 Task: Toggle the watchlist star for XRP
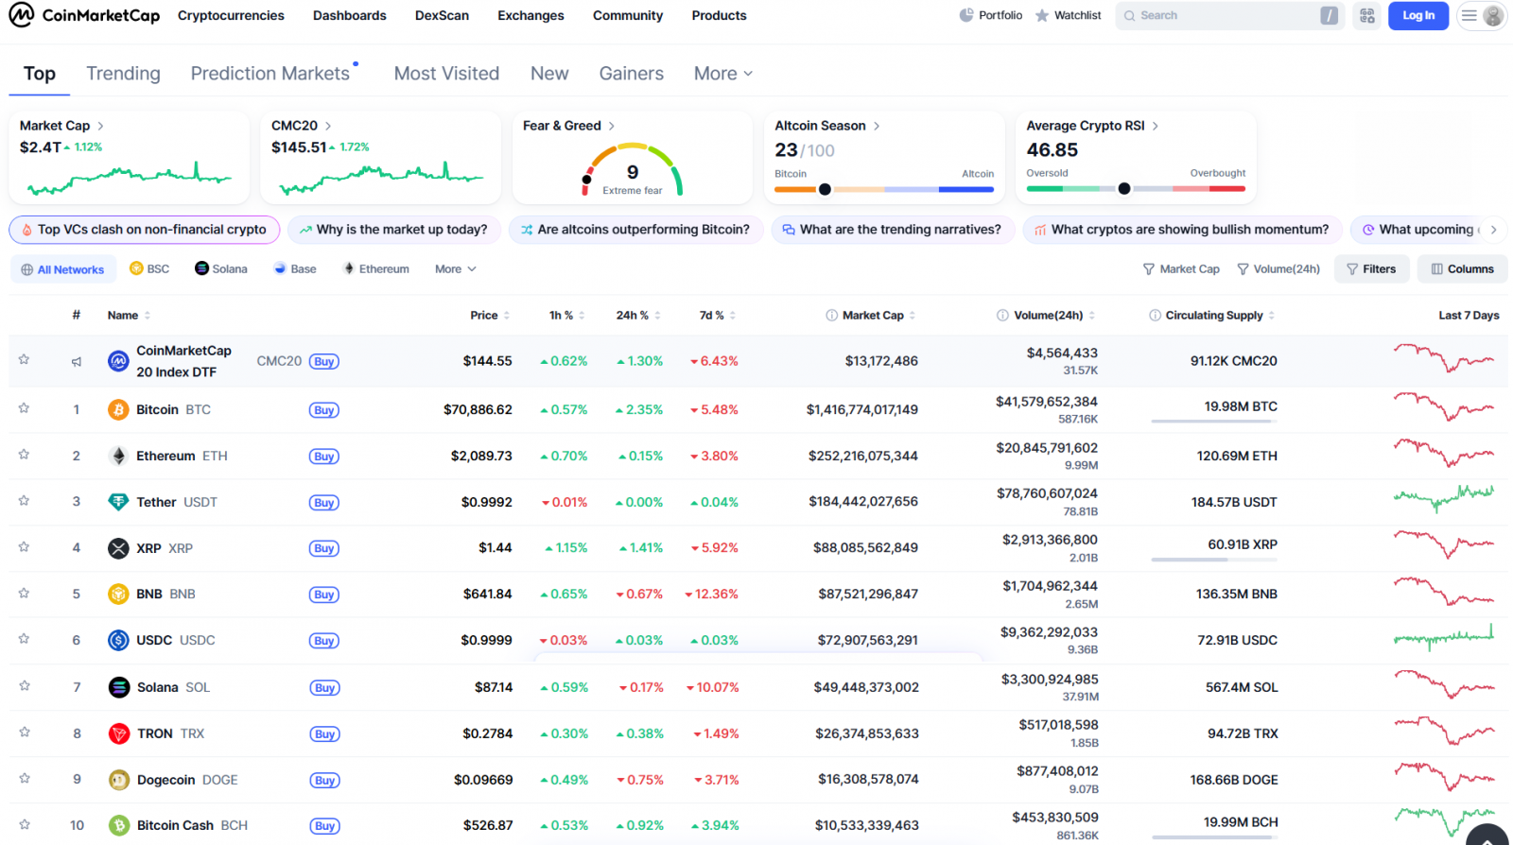pyautogui.click(x=25, y=547)
